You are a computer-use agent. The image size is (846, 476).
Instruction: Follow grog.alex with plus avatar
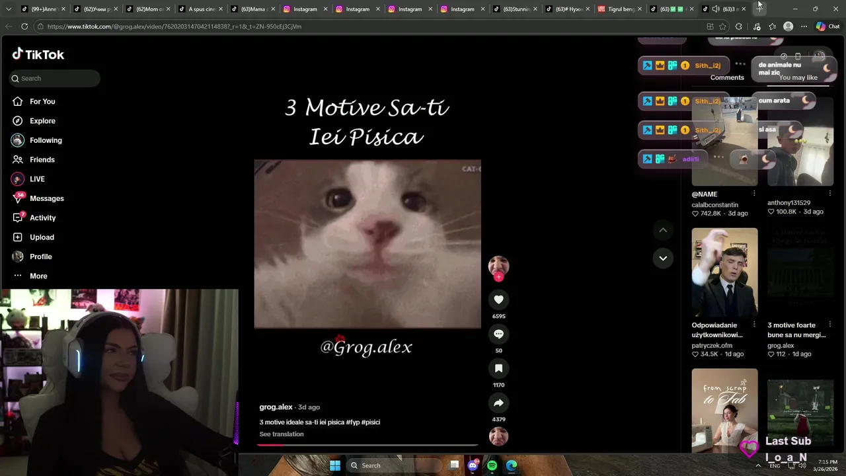pos(498,277)
